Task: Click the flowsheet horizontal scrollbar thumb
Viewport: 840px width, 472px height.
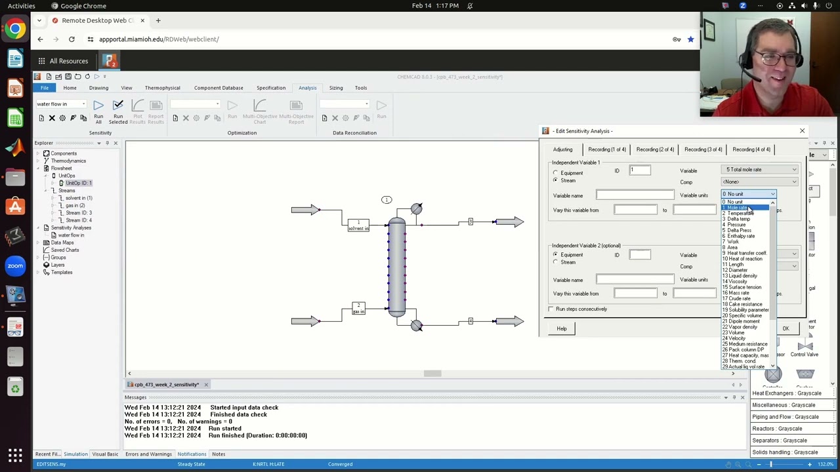Action: pos(432,374)
